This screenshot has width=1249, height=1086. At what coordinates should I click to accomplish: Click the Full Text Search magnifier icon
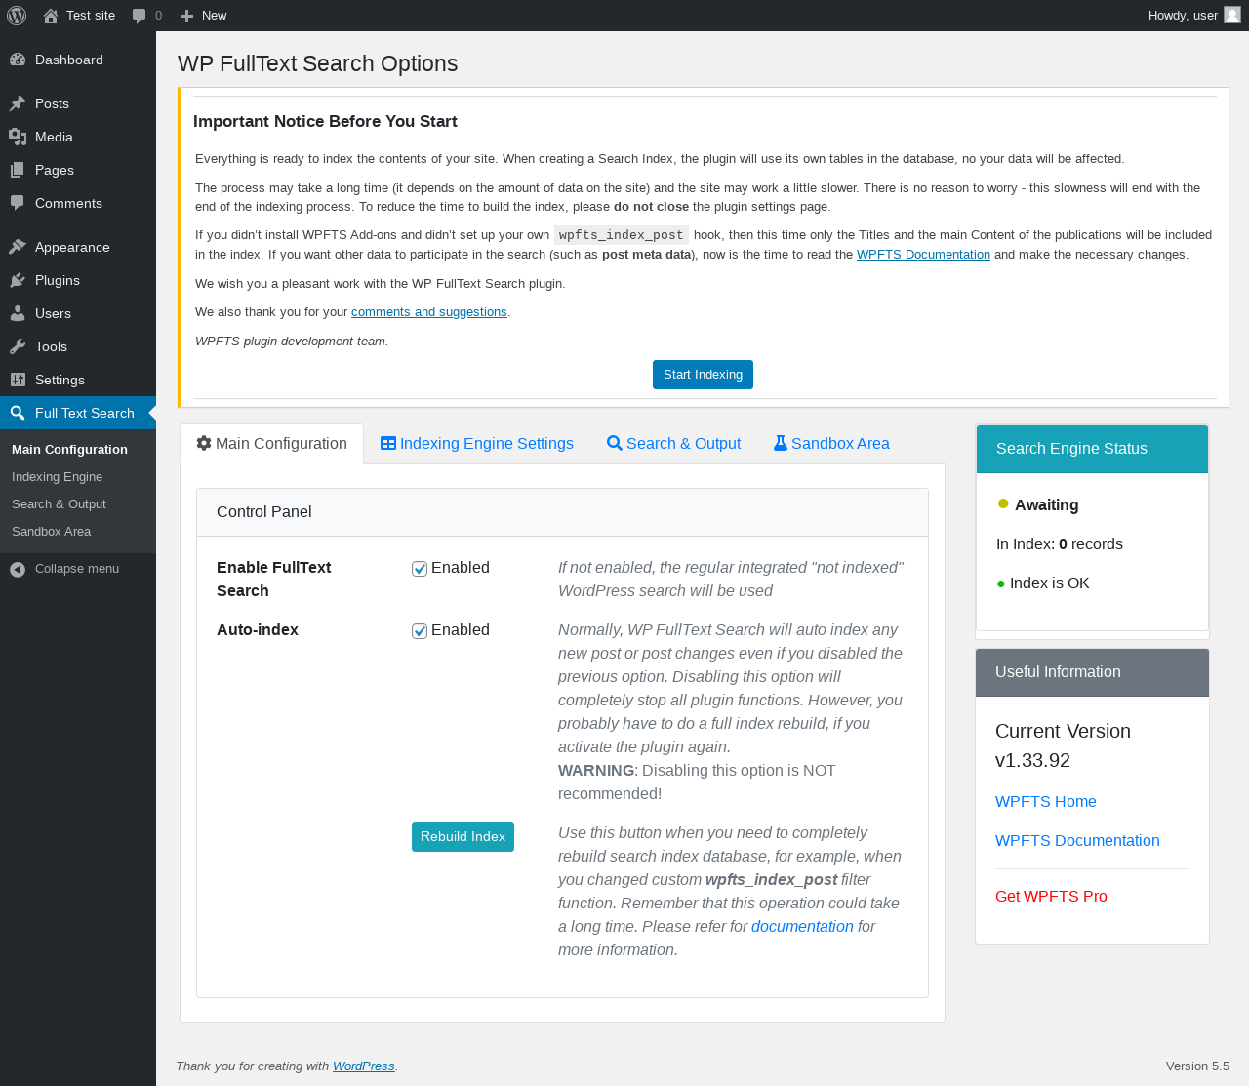click(18, 413)
